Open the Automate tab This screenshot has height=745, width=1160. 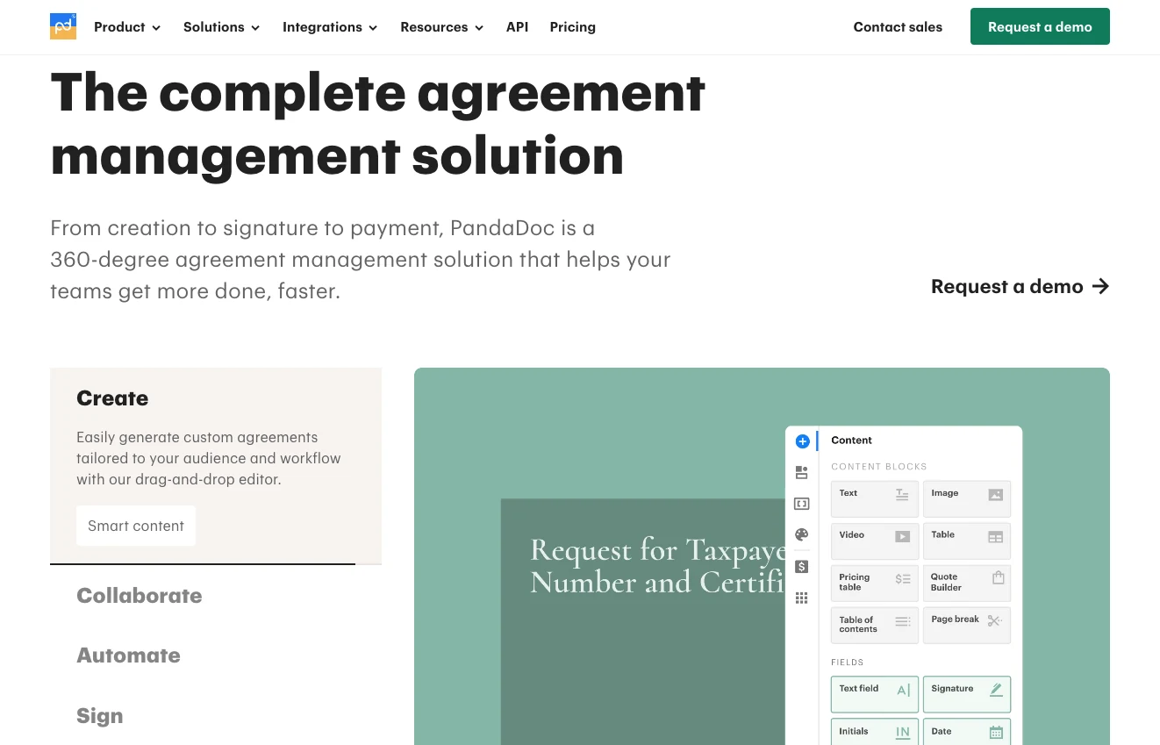click(128, 655)
